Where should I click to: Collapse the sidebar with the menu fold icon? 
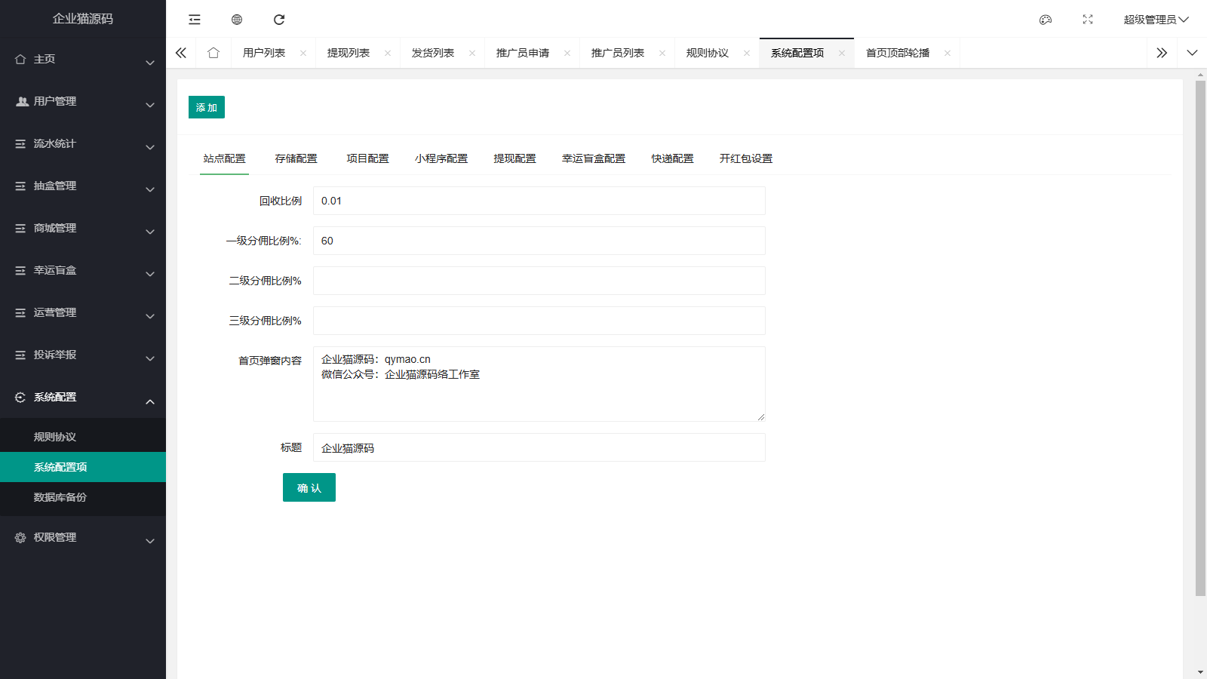[x=195, y=20]
